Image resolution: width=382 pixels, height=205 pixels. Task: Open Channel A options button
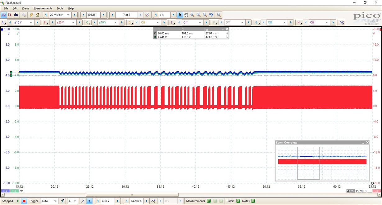point(4,22)
